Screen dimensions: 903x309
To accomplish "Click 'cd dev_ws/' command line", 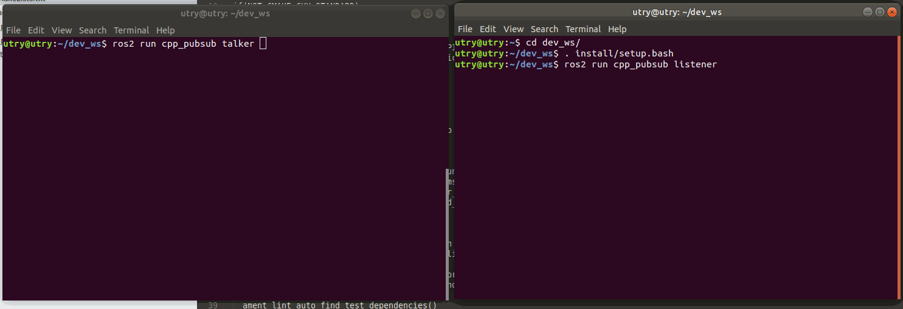I will pyautogui.click(x=553, y=42).
